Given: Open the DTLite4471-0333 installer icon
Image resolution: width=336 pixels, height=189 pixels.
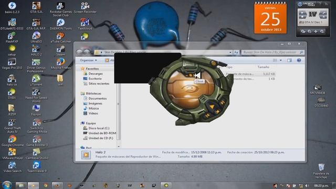Looking at the screenshot, I should pos(12,24).
